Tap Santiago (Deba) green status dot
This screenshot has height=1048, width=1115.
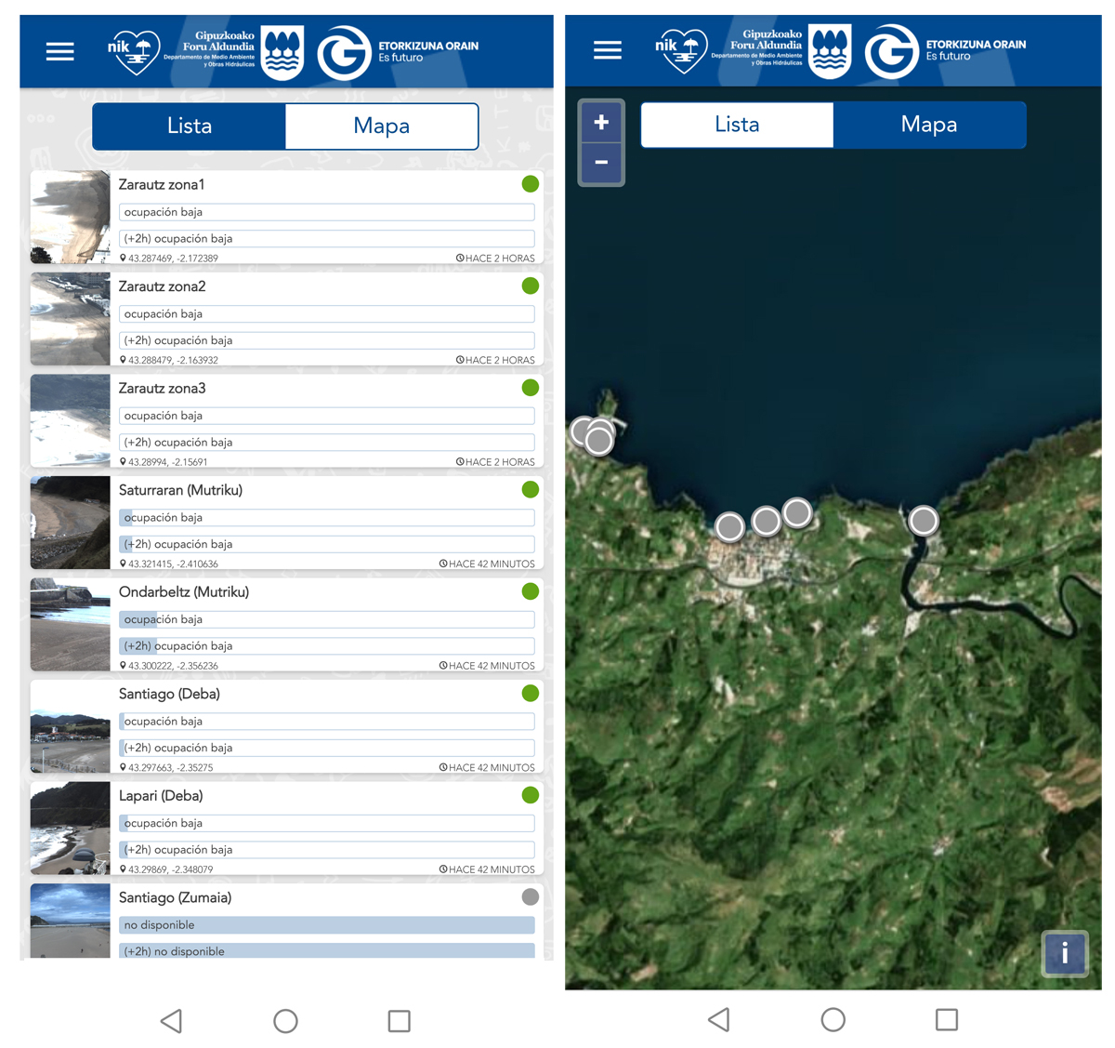[531, 693]
